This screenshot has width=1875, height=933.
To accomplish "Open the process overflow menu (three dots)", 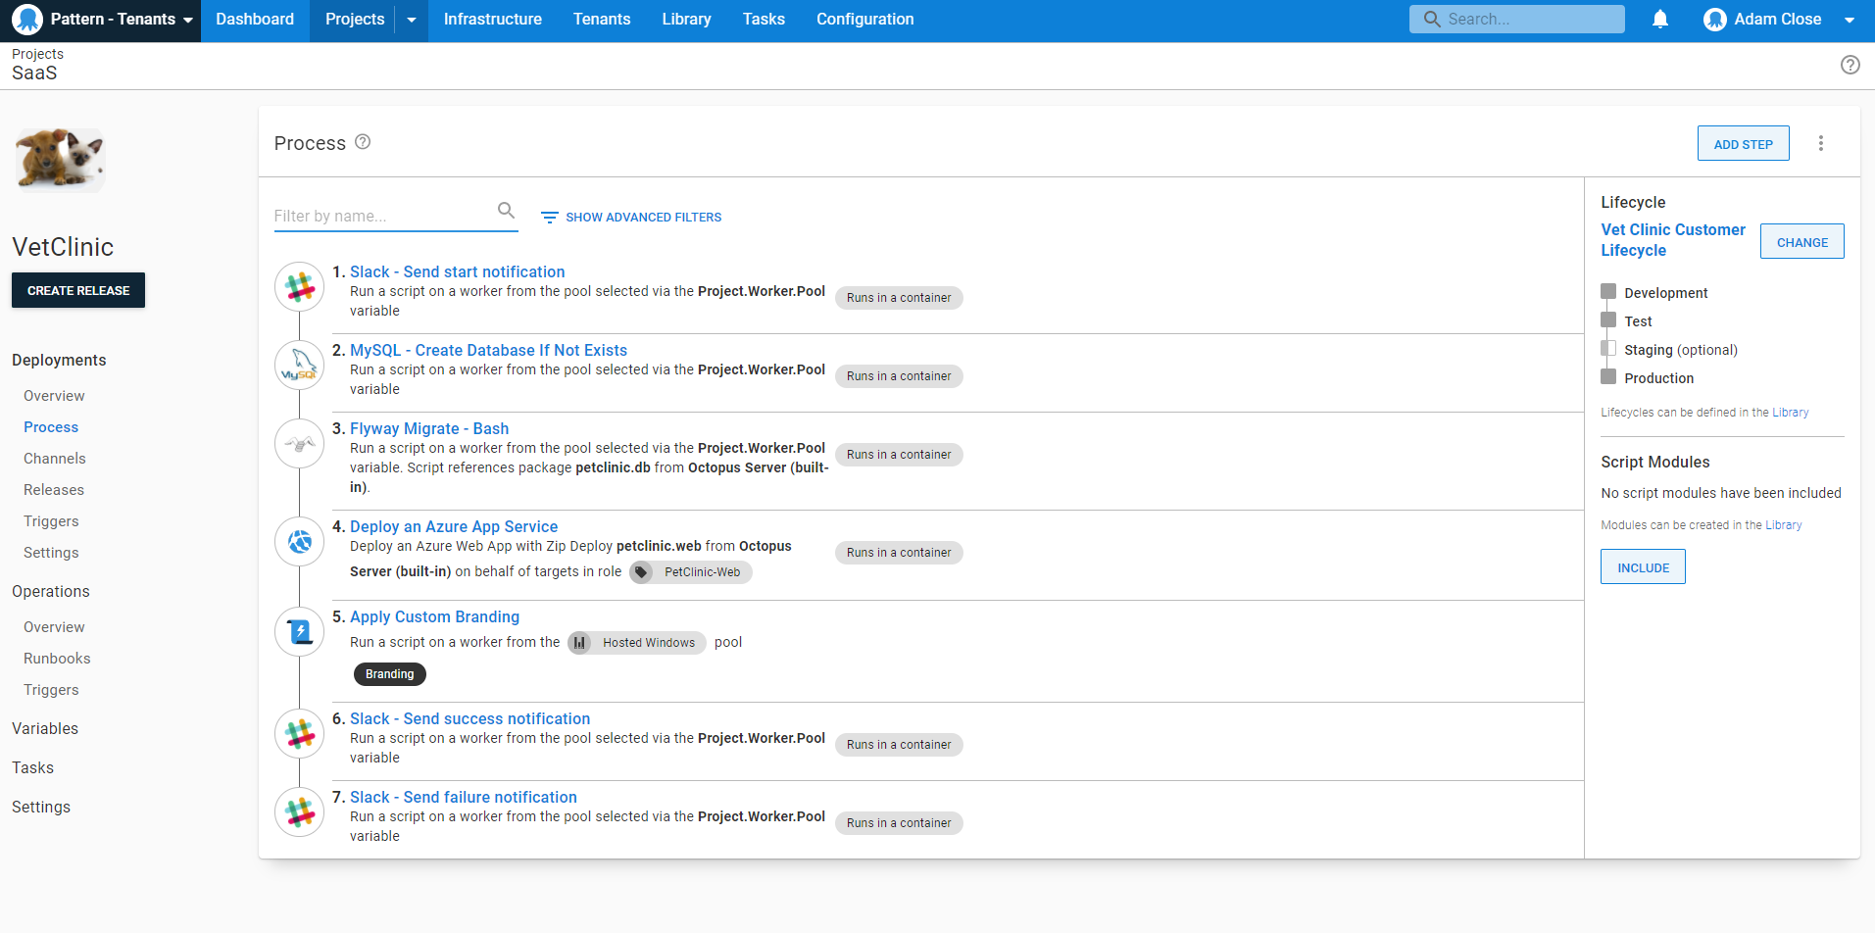I will coord(1820,143).
